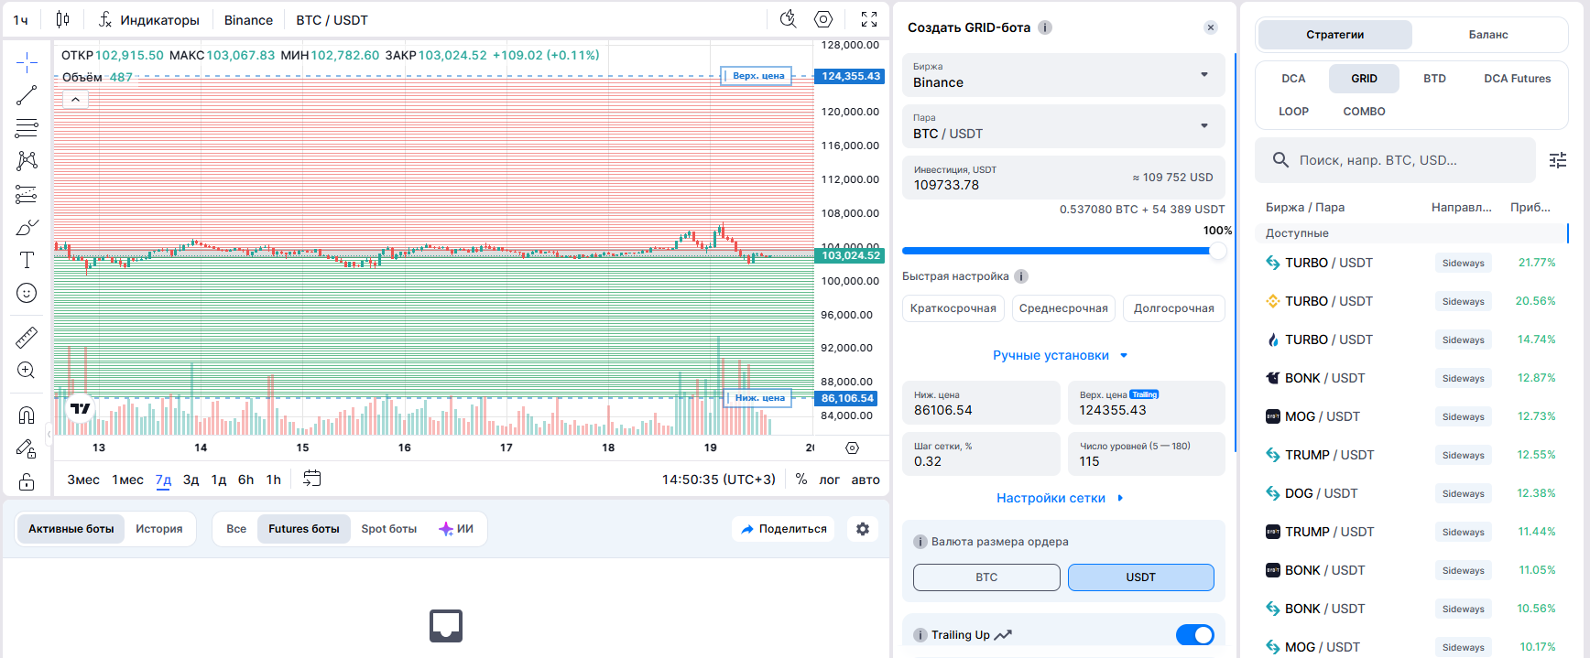
Task: Open the quick search lightbulb icon
Action: point(788,19)
